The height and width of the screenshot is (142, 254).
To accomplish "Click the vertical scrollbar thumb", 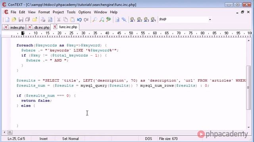I will (x=248, y=88).
